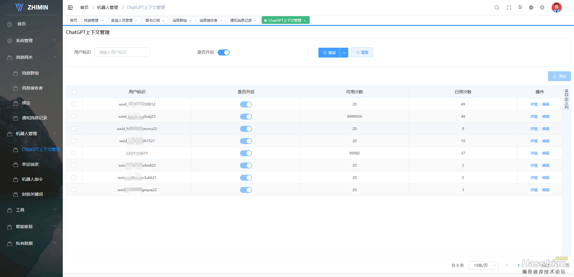
Task: Open 绑定 in the sidebar
Action: [31, 103]
